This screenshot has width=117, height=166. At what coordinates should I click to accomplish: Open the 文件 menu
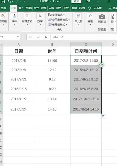tap(3, 8)
